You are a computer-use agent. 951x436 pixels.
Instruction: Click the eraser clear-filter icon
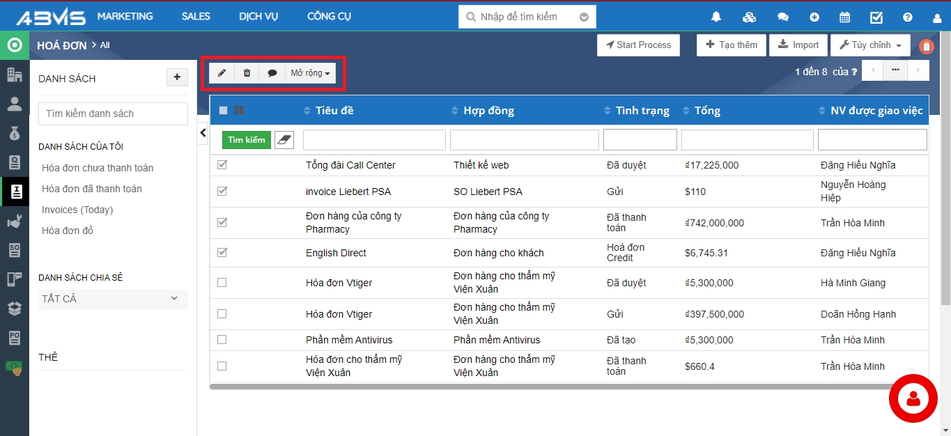point(284,140)
